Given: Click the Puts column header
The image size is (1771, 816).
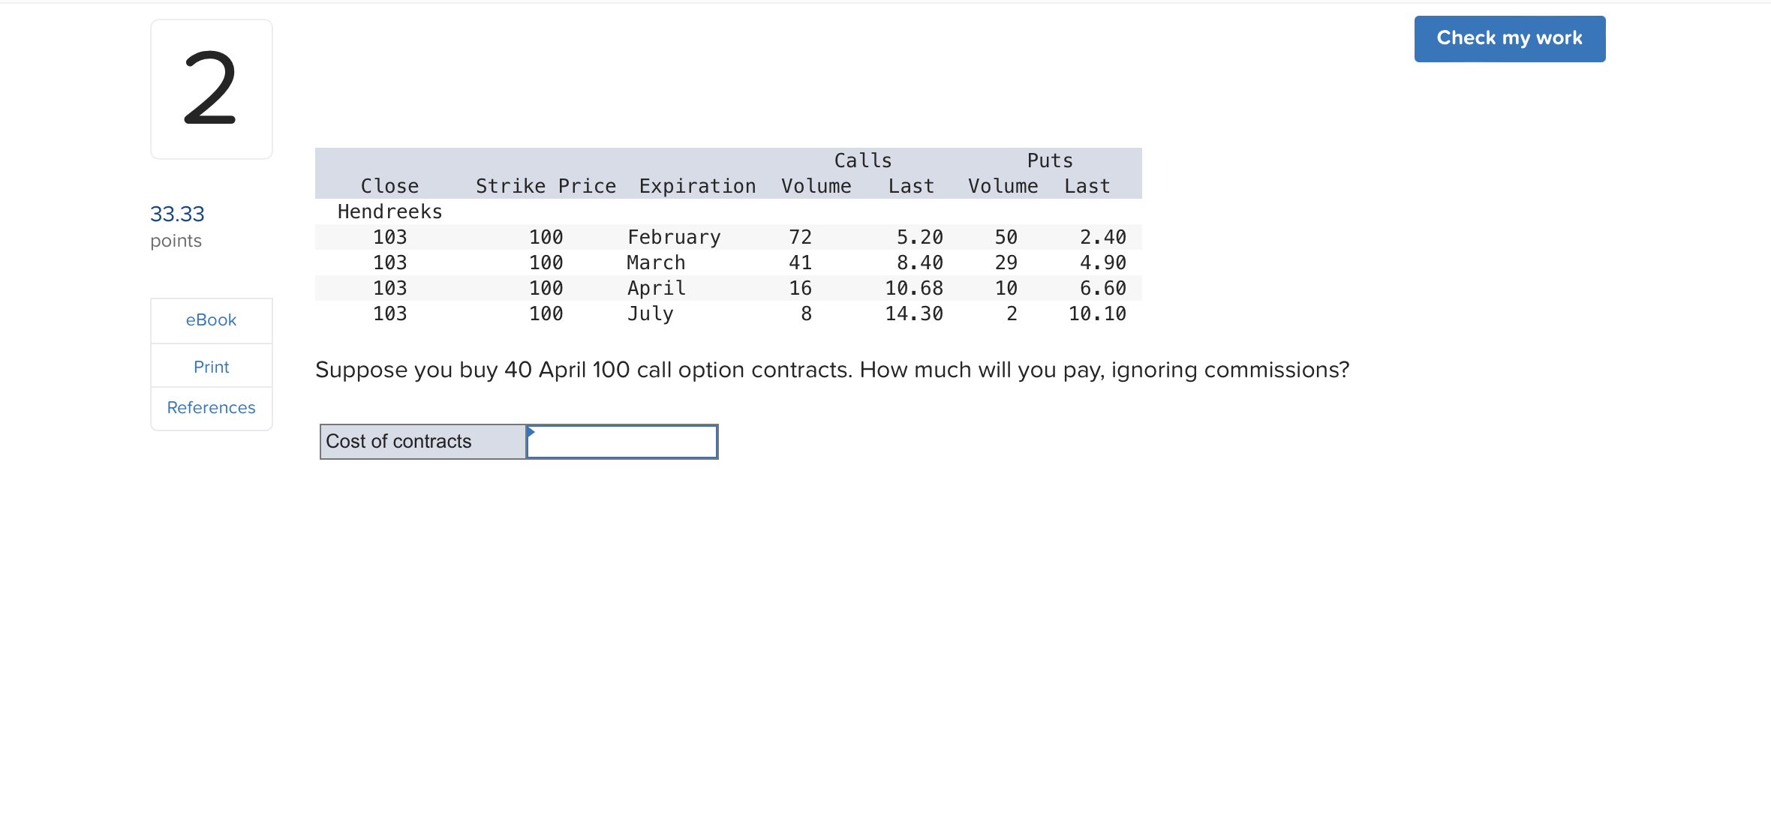Looking at the screenshot, I should [1049, 160].
